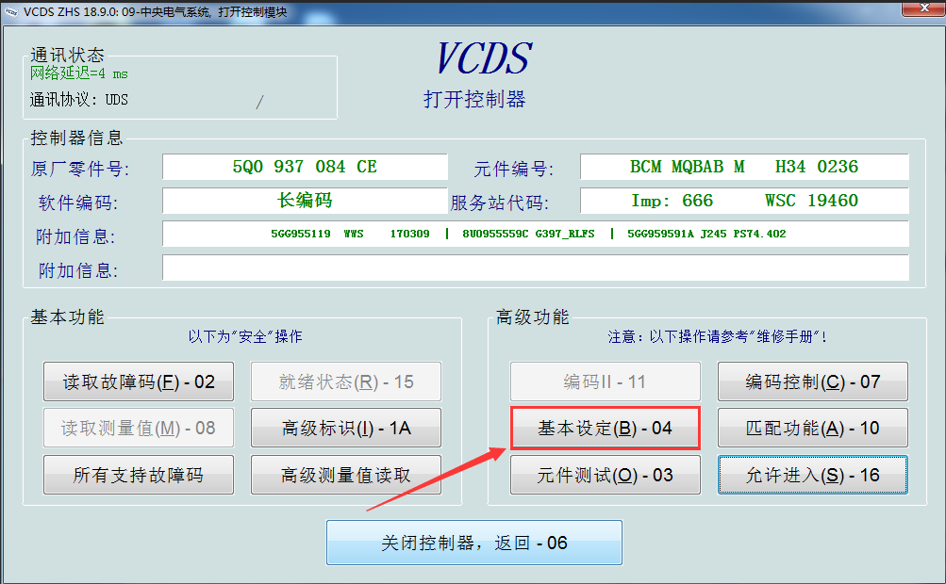Screen dimensions: 946x584
Task: Click the 元件编号 field BCM MQBAB M
Action: point(744,167)
